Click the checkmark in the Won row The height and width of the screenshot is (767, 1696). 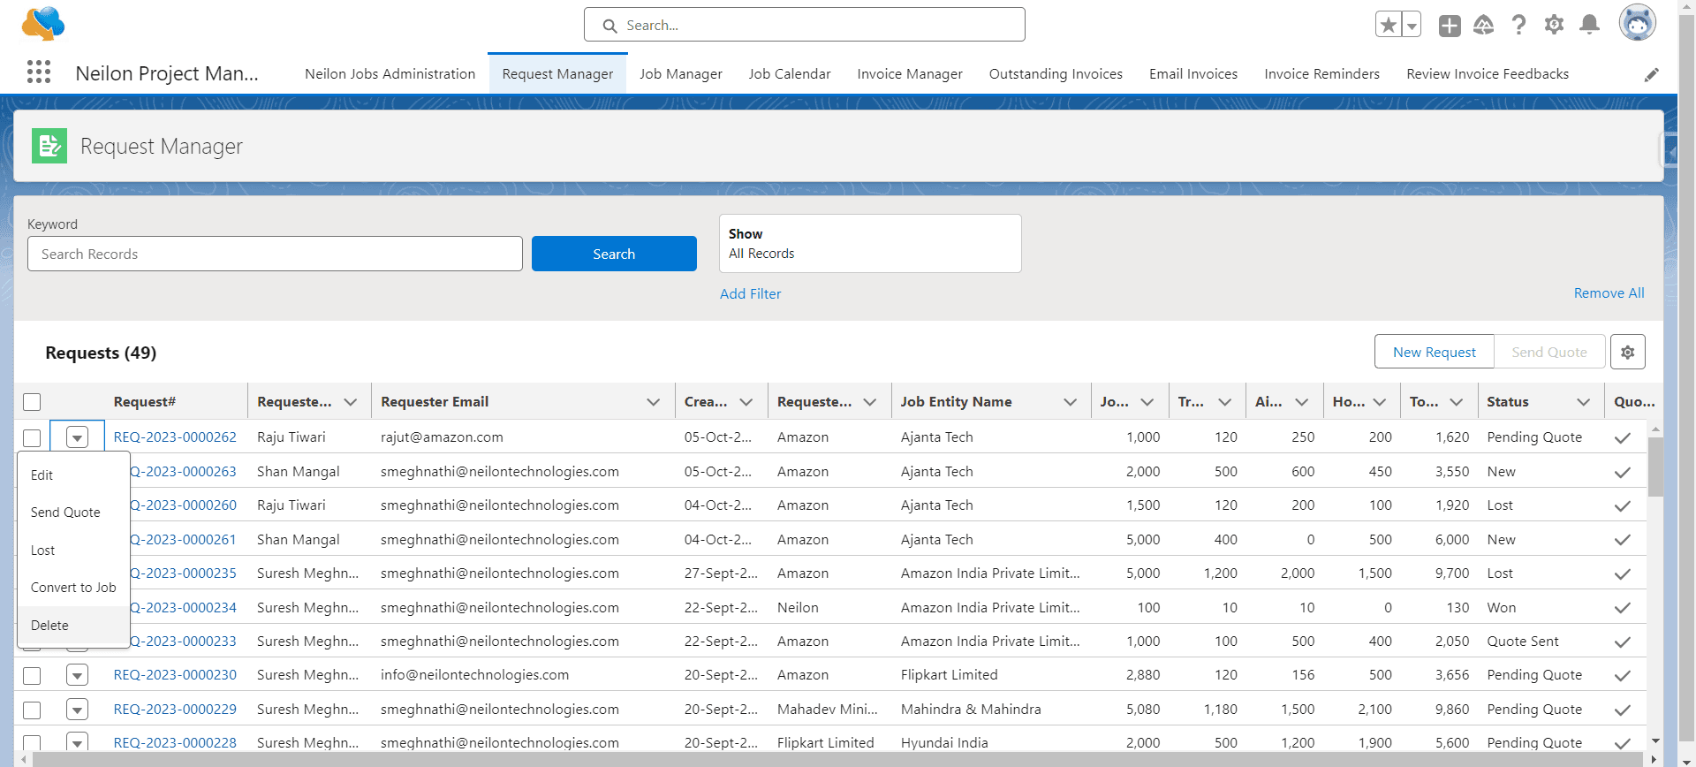[x=1622, y=608]
